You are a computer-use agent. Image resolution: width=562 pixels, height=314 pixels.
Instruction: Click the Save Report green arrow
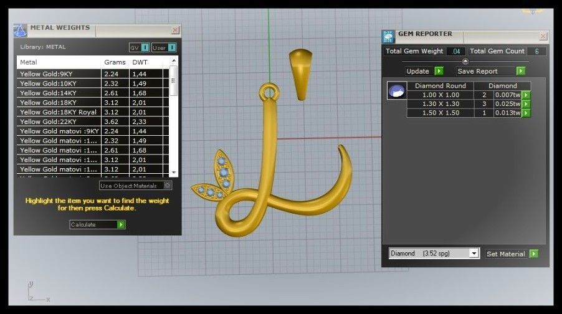521,71
